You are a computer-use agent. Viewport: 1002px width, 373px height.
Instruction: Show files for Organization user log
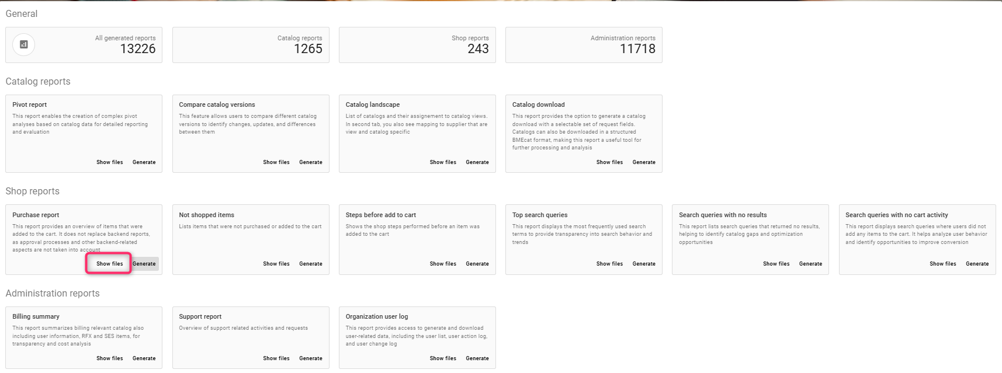point(443,358)
